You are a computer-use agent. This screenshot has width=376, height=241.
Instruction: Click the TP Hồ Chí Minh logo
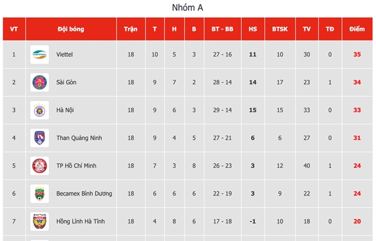pos(39,166)
